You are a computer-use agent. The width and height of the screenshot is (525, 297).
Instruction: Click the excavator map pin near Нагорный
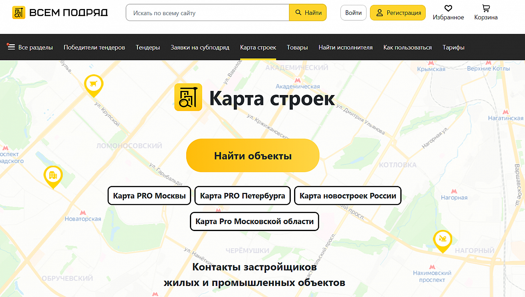[x=443, y=240]
